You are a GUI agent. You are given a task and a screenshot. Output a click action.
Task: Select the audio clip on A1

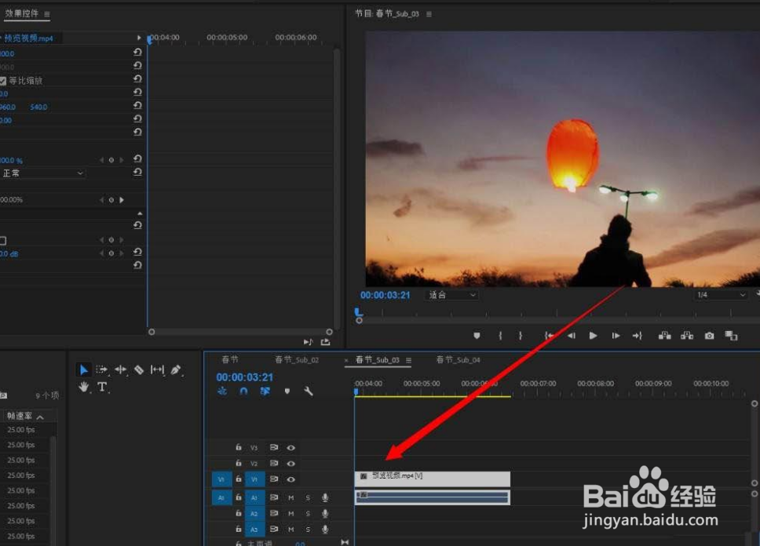[x=433, y=497]
